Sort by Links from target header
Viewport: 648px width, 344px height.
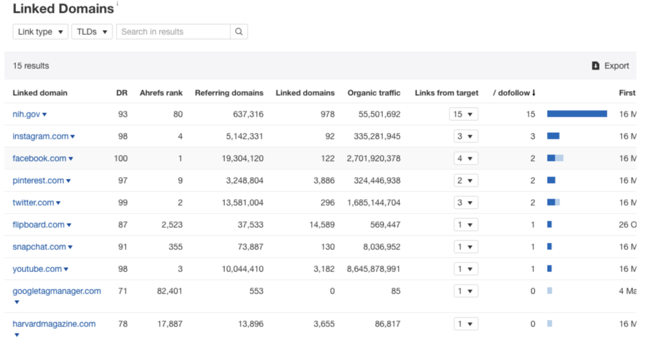coord(447,93)
